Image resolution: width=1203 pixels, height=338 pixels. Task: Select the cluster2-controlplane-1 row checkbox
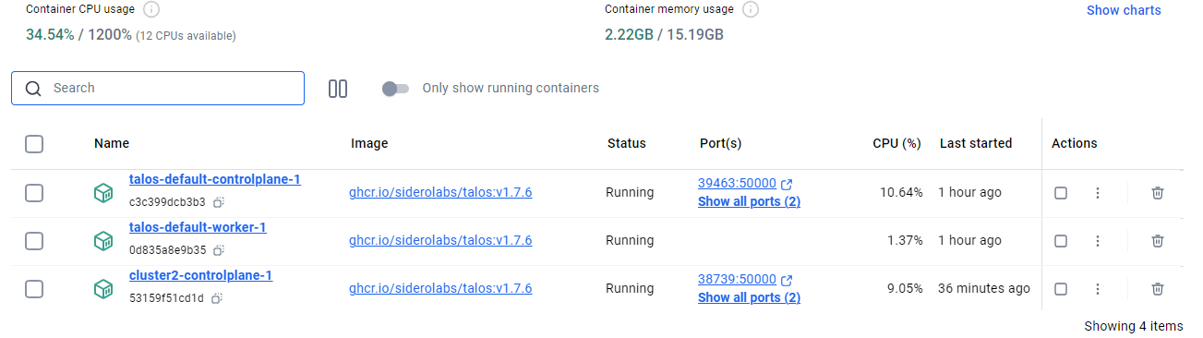tap(34, 289)
